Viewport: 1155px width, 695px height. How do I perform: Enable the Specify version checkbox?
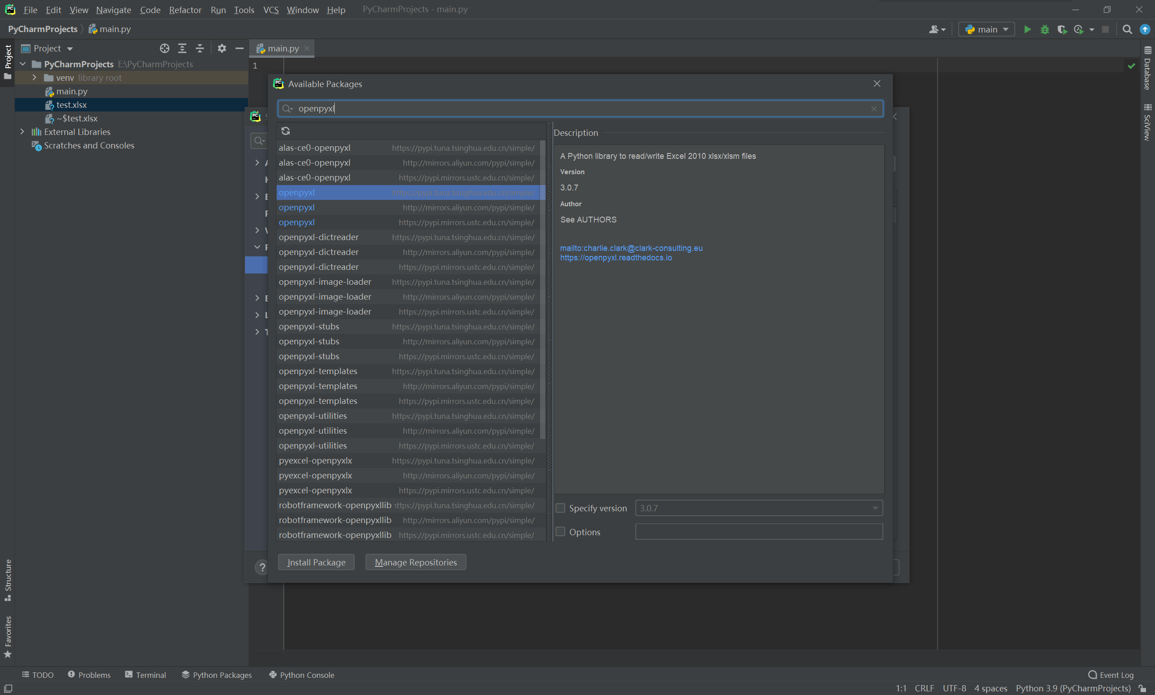tap(560, 508)
